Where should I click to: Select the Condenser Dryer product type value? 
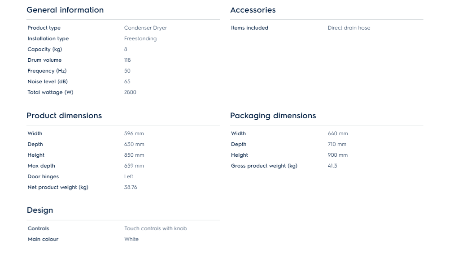[x=145, y=28]
